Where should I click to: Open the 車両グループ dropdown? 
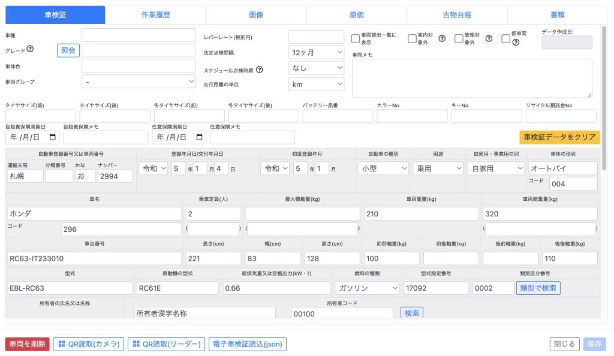click(139, 82)
